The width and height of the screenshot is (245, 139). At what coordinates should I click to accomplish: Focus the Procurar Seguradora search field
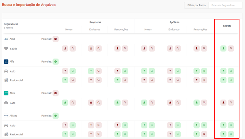point(226,5)
